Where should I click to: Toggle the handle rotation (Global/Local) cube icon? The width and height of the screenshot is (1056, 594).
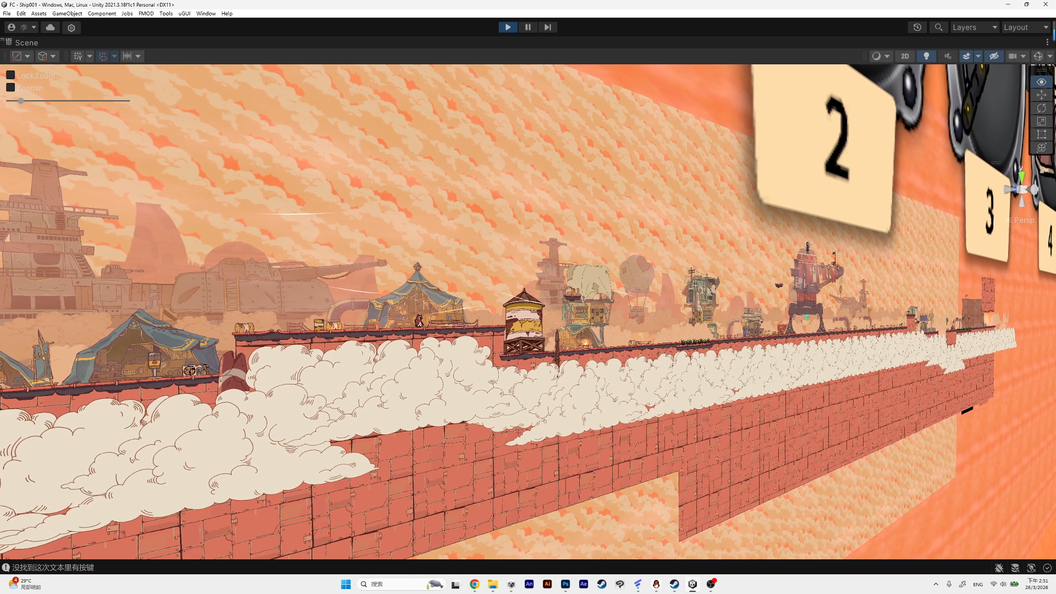click(x=43, y=56)
